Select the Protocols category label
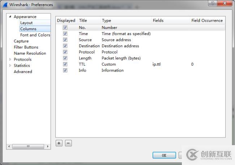Viewport: 235px width, 165px height. click(23, 60)
